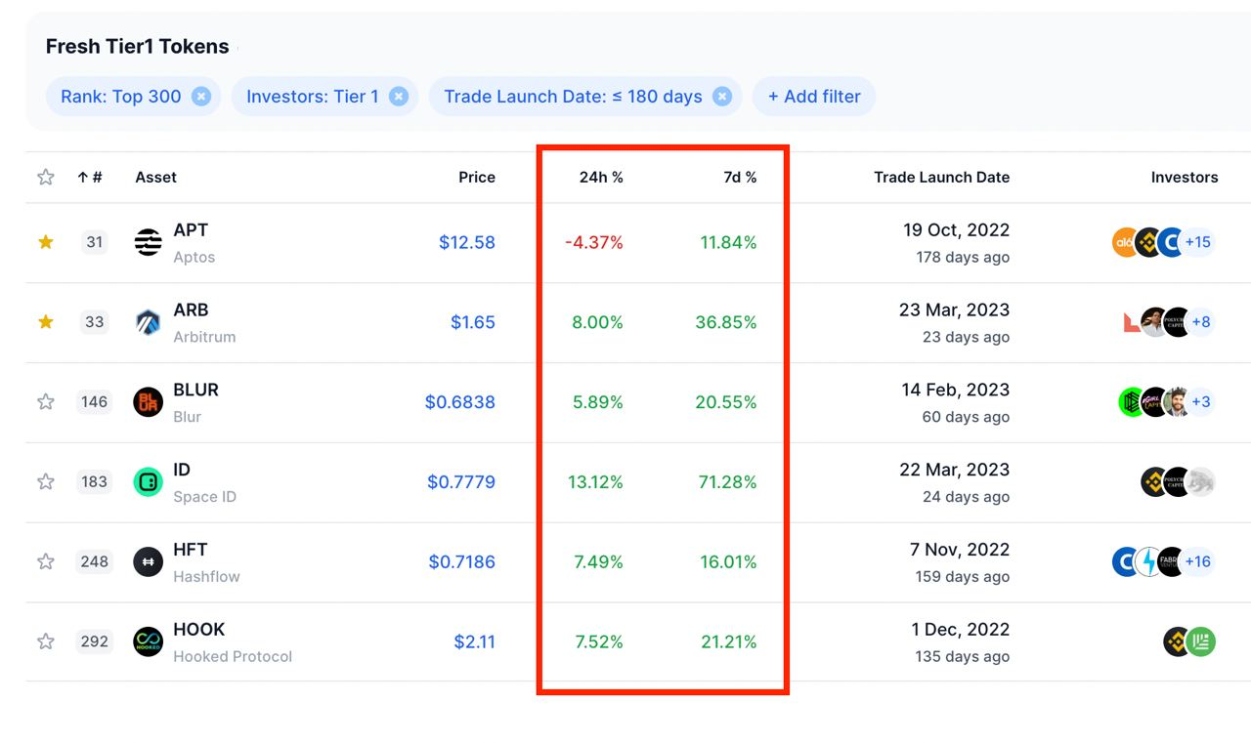This screenshot has height=743, width=1251.
Task: Click the blue Coinbase logo in HFT row
Action: (1125, 561)
